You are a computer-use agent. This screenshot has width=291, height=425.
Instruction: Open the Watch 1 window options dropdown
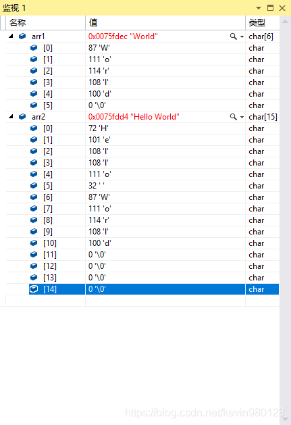259,8
